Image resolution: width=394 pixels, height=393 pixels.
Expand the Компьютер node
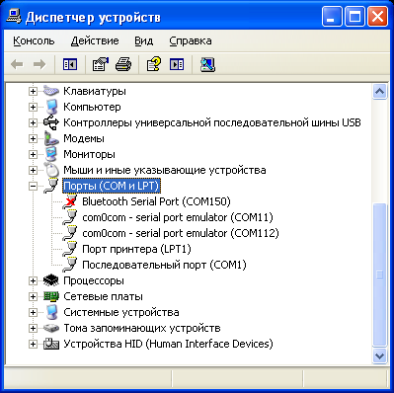click(33, 107)
